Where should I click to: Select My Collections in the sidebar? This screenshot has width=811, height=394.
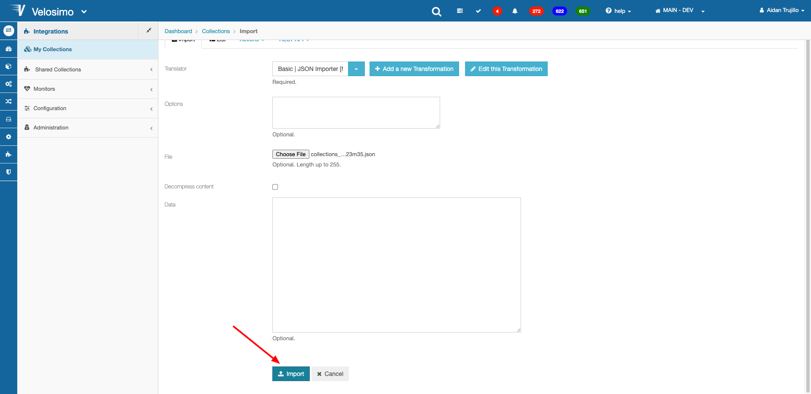tap(88, 49)
